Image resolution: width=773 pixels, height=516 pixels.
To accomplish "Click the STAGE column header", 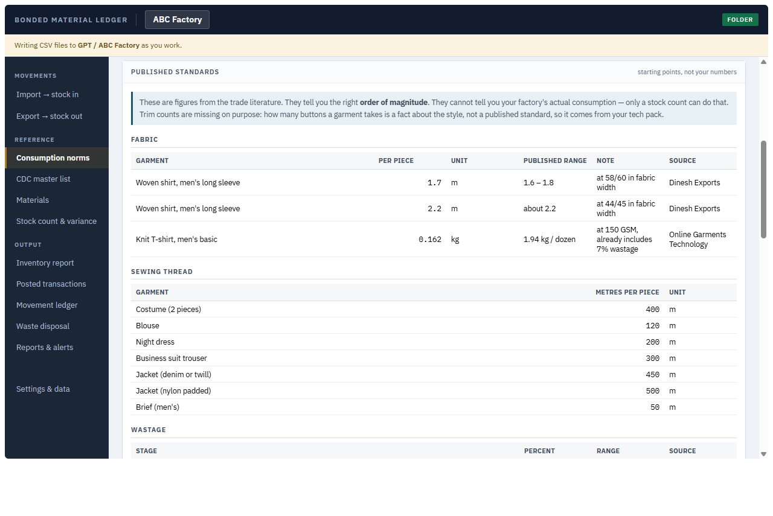I will 146,451.
